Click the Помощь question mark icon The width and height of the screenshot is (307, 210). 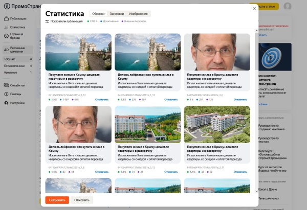click(6, 94)
